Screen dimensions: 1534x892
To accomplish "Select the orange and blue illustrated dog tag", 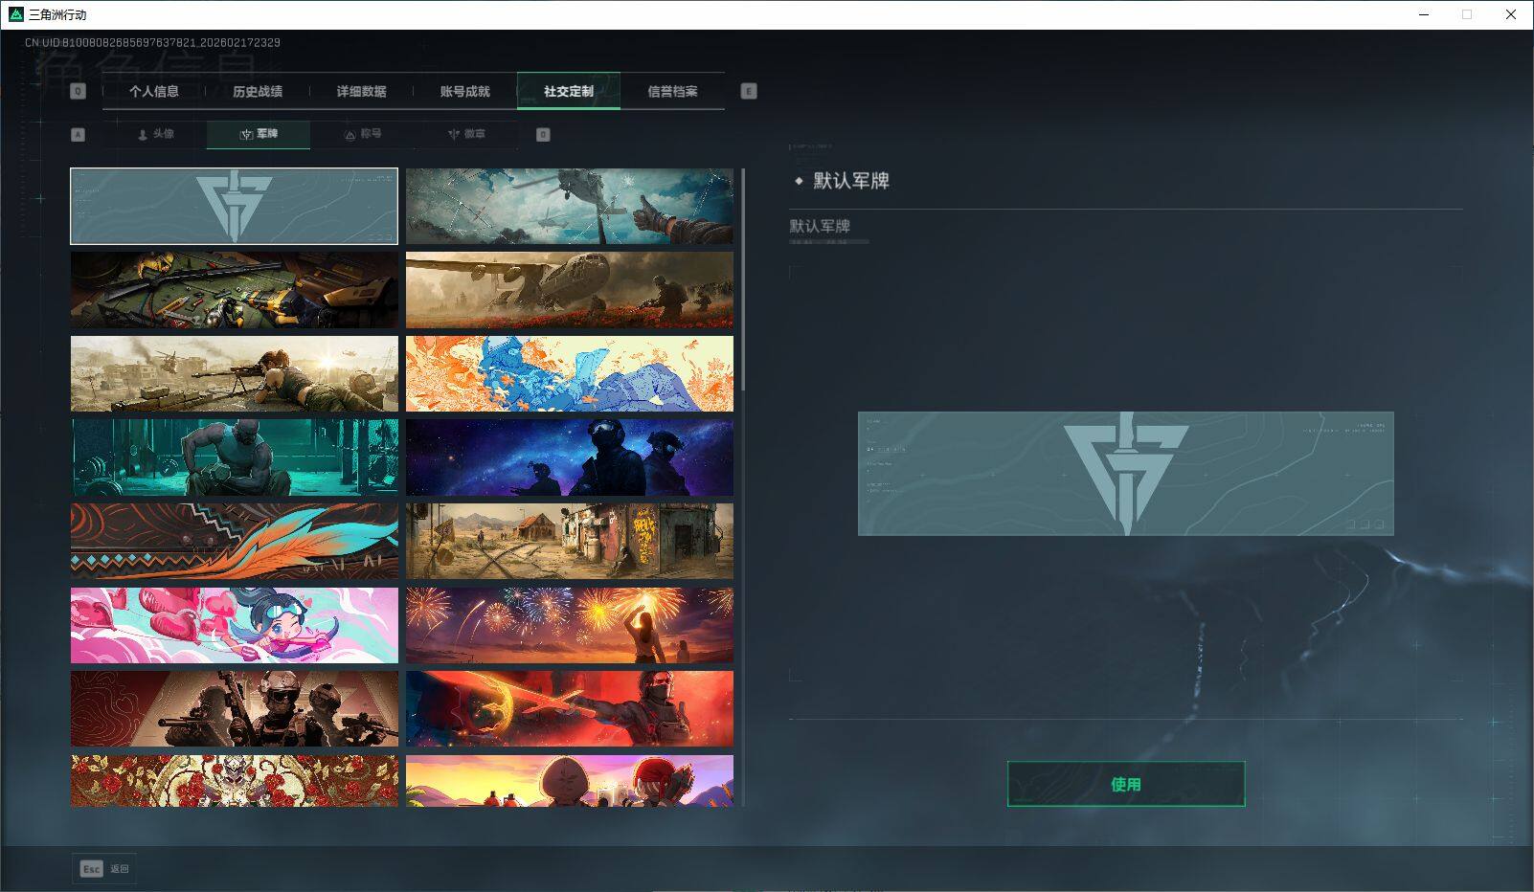I will (x=570, y=373).
